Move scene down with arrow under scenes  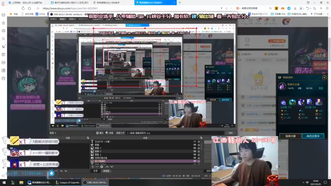point(66,171)
